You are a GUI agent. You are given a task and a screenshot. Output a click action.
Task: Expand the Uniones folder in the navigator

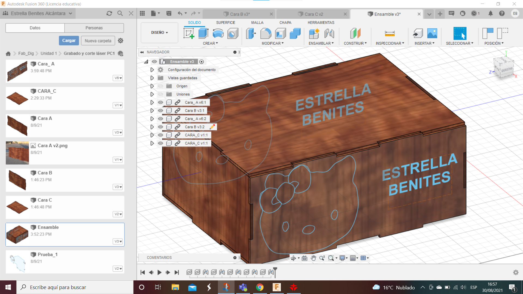tap(152, 94)
